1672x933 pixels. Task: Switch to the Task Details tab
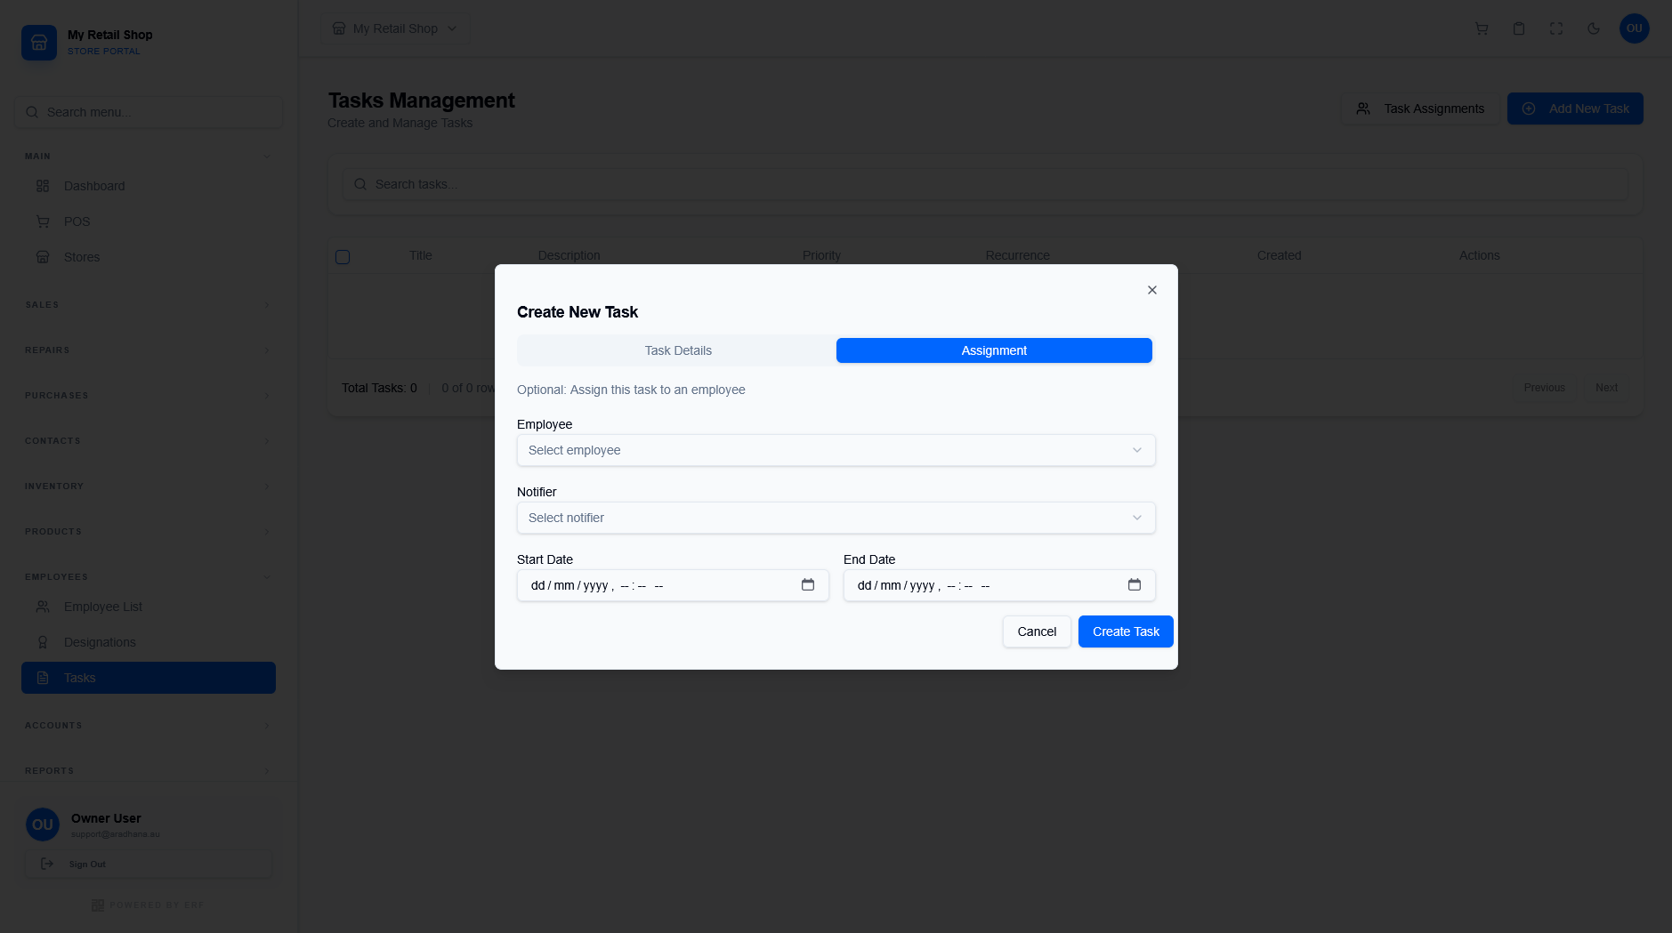(677, 350)
